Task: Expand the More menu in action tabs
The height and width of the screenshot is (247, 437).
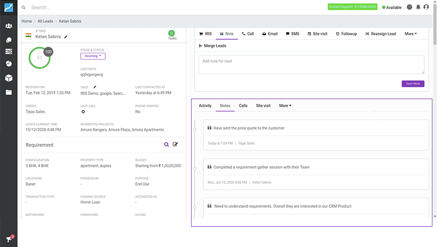Action: [411, 34]
